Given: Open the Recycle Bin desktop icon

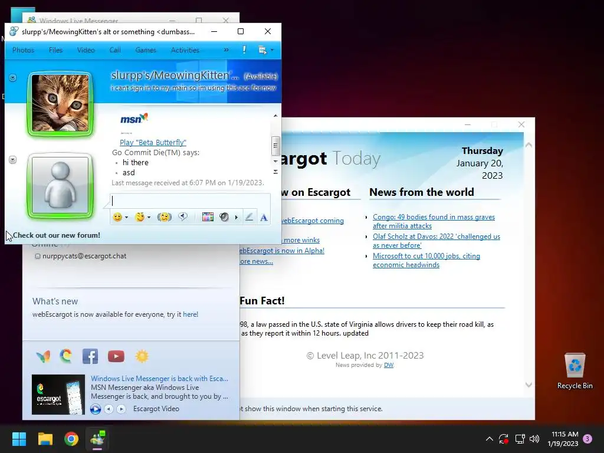Looking at the screenshot, I should pyautogui.click(x=575, y=371).
